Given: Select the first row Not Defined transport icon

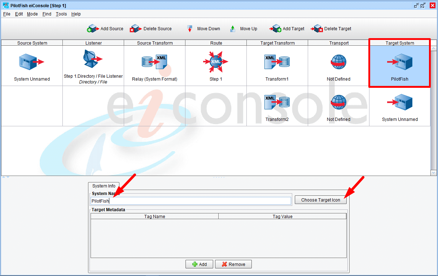Looking at the screenshot, I should (338, 62).
